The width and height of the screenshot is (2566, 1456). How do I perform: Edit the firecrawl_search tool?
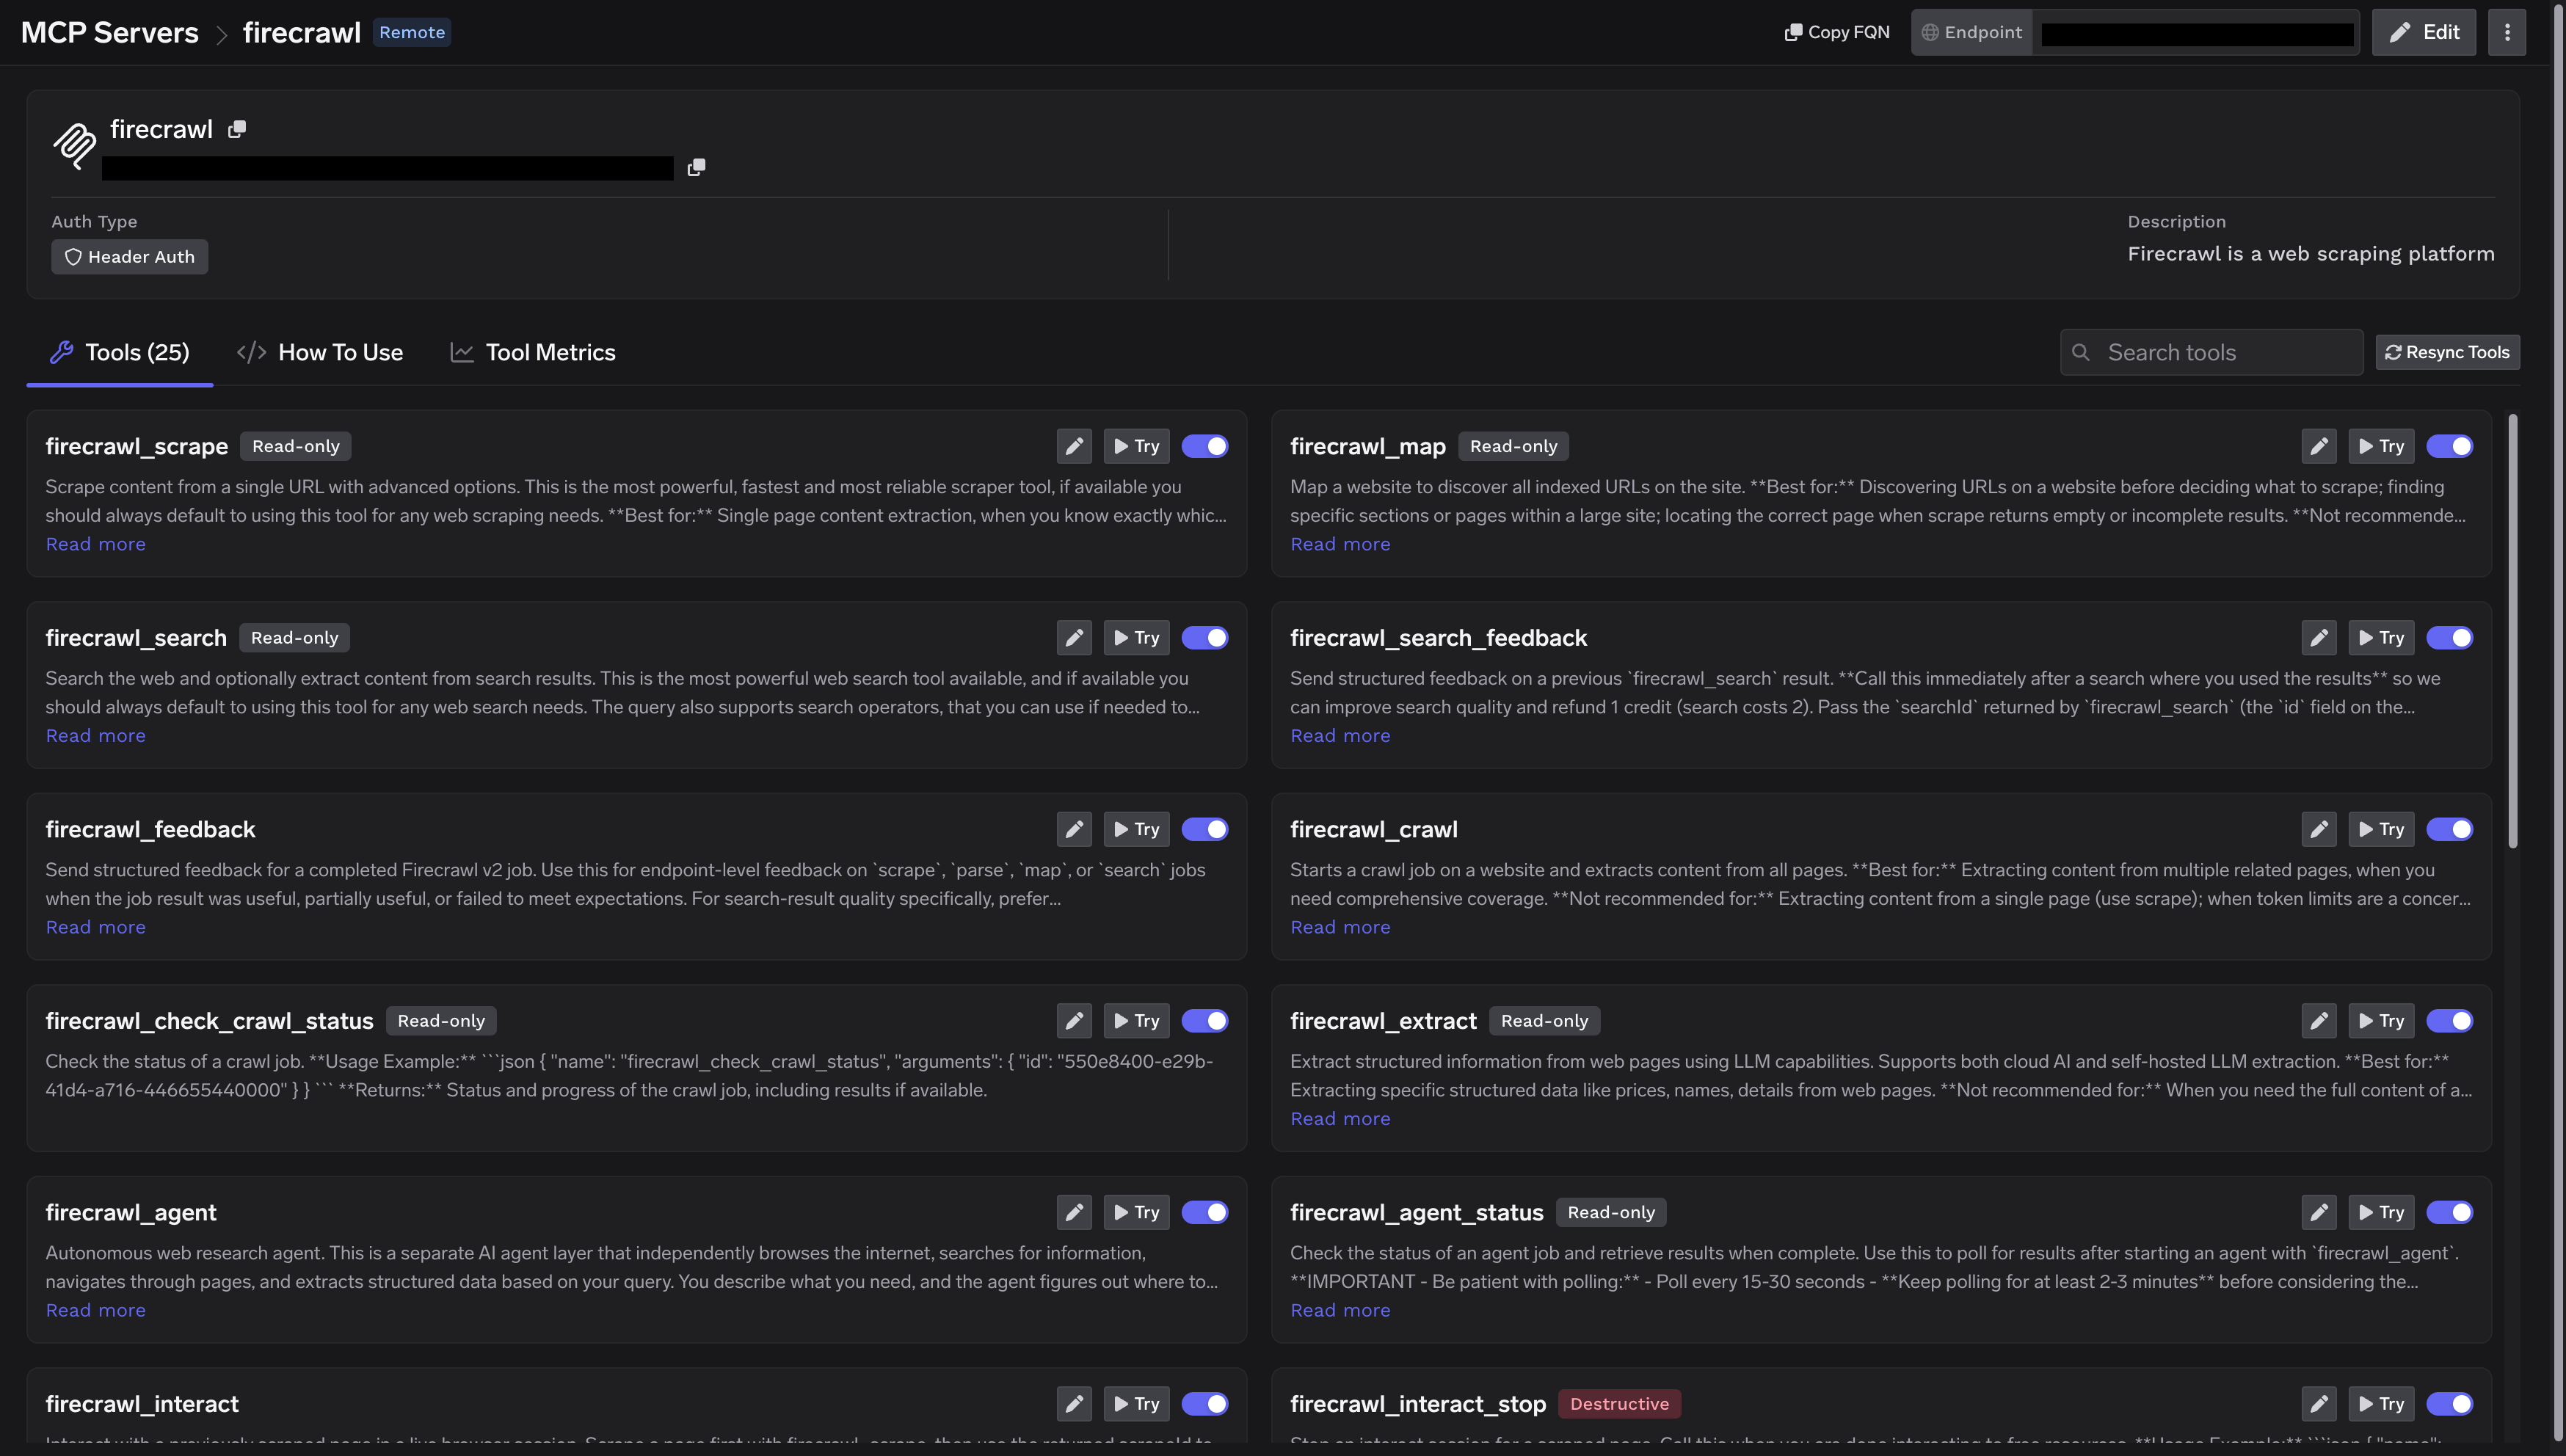(1074, 638)
